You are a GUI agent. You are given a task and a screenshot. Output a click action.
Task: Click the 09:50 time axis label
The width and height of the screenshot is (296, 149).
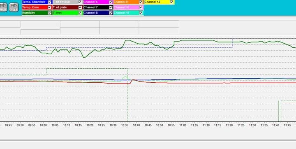[20, 125]
